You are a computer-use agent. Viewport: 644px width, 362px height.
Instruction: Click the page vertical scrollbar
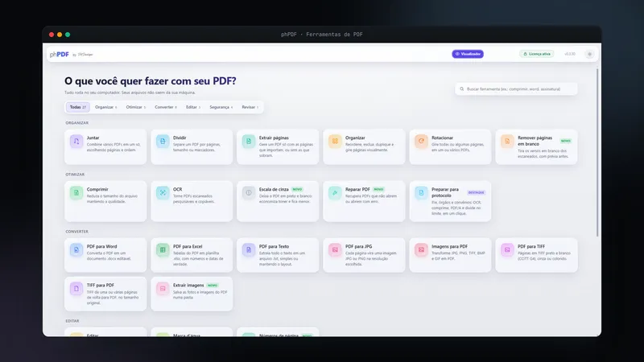pyautogui.click(x=597, y=152)
